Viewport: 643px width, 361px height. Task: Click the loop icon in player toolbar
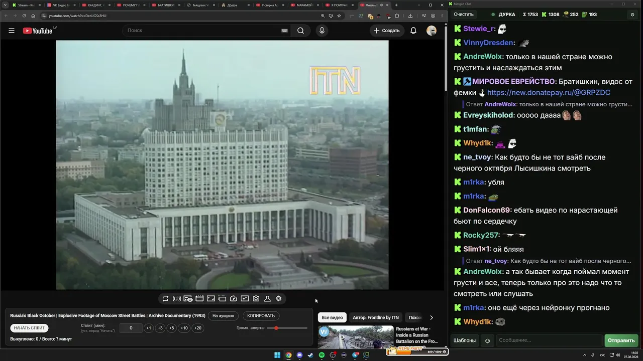click(x=165, y=298)
